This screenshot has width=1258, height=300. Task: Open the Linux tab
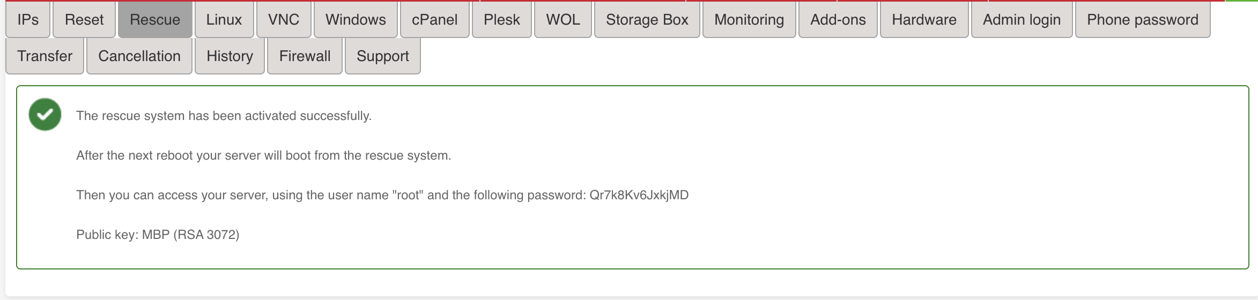click(224, 20)
